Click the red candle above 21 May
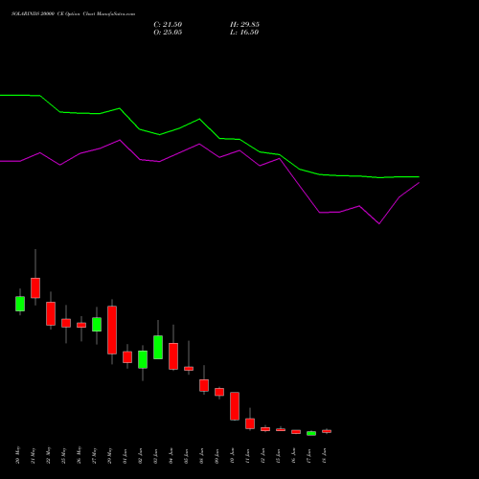 coord(35,287)
